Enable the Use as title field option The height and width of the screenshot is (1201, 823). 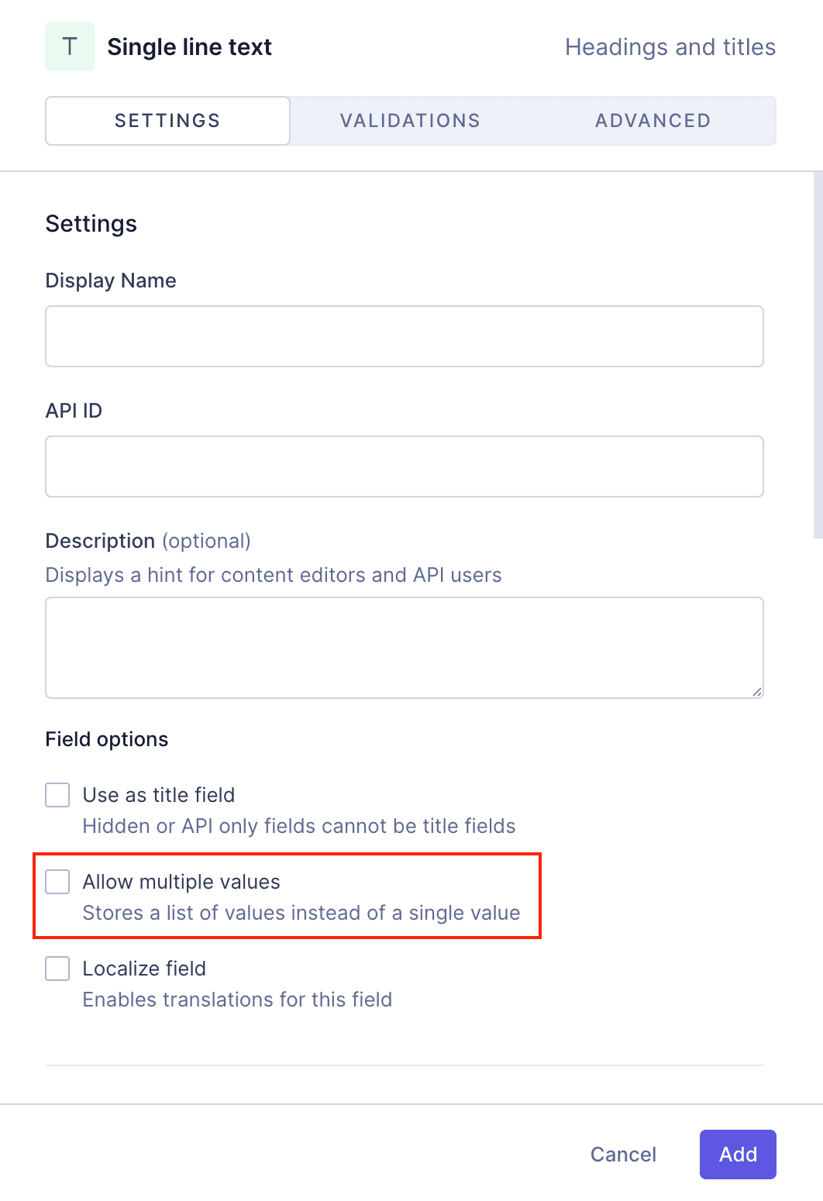(x=57, y=794)
